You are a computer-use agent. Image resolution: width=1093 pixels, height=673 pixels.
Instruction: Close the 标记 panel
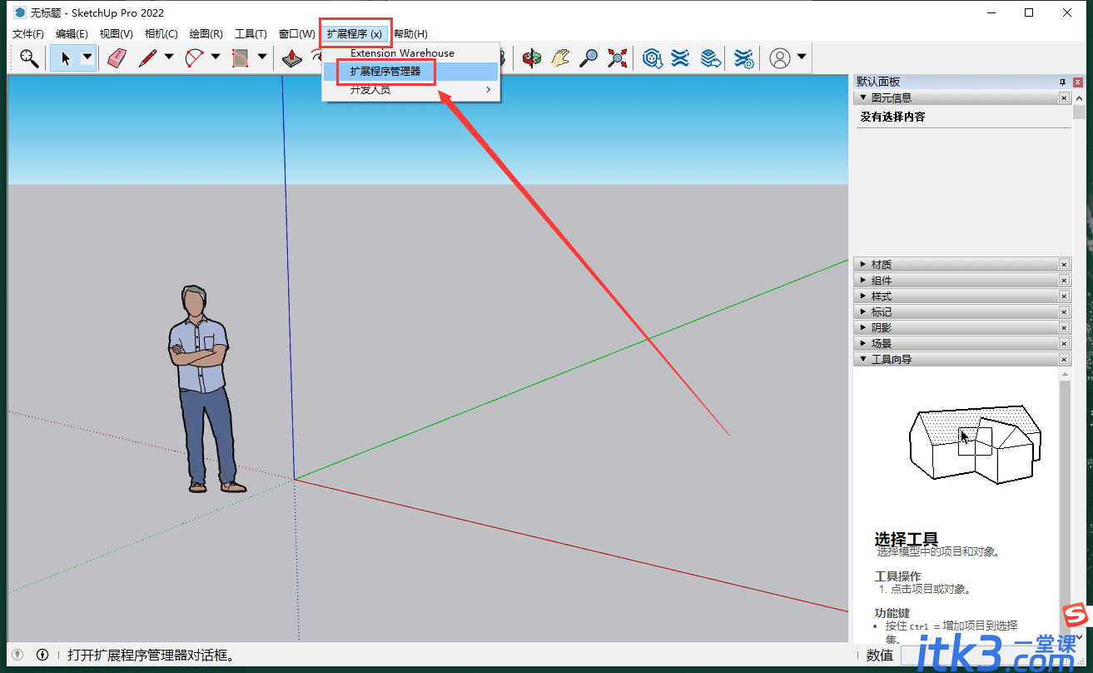[1064, 312]
